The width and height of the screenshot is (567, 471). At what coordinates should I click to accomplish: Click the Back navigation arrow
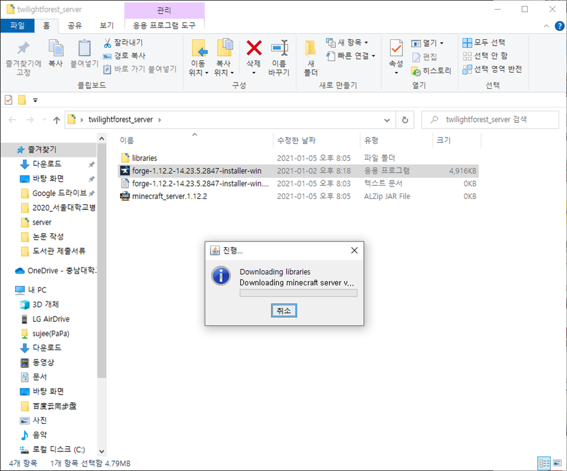[x=12, y=120]
